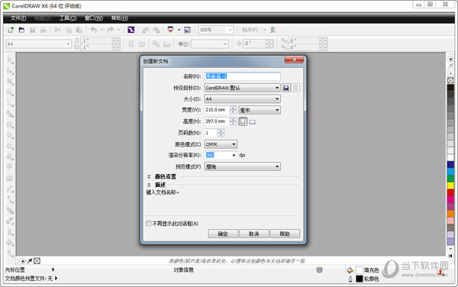Open the File menu
Viewport: 458px width, 287px height.
18,18
